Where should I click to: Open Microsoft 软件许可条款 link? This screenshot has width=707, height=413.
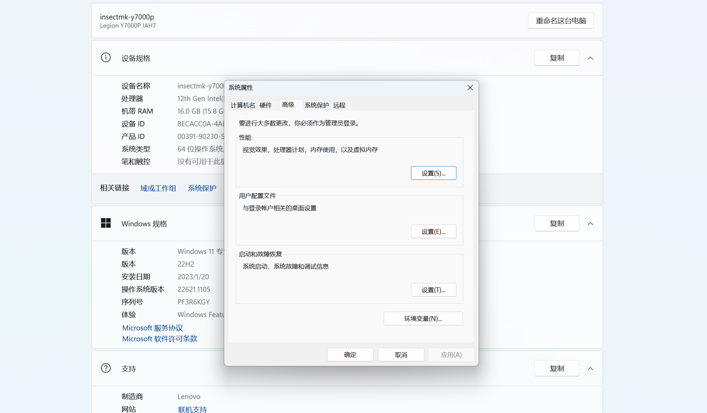[x=160, y=339]
